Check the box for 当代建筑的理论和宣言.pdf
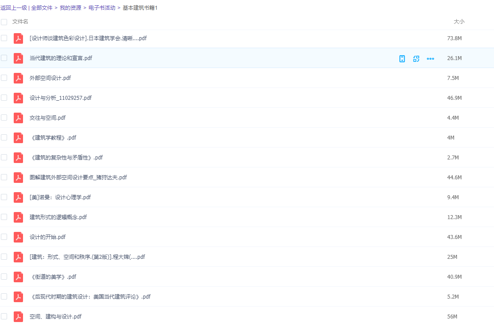The width and height of the screenshot is (494, 326). click(x=4, y=58)
